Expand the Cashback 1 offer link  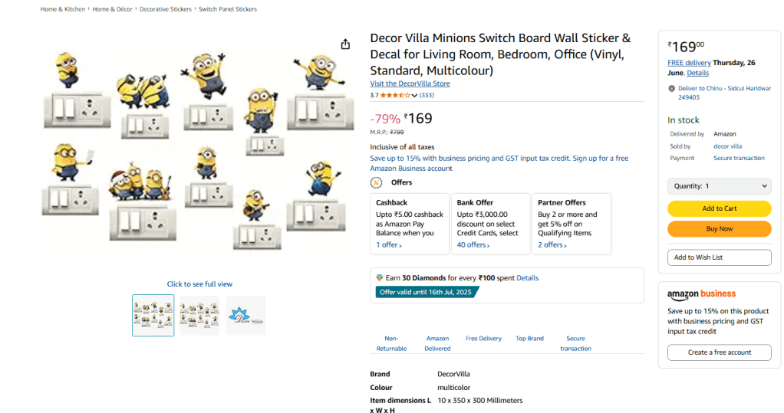point(388,245)
